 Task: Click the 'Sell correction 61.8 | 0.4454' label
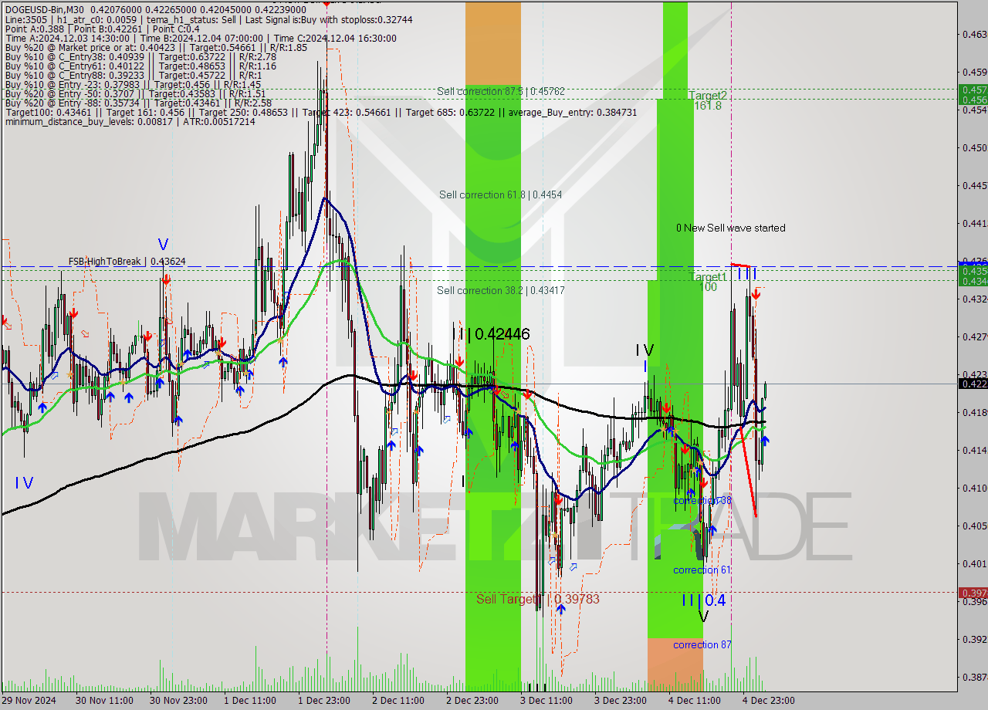500,194
